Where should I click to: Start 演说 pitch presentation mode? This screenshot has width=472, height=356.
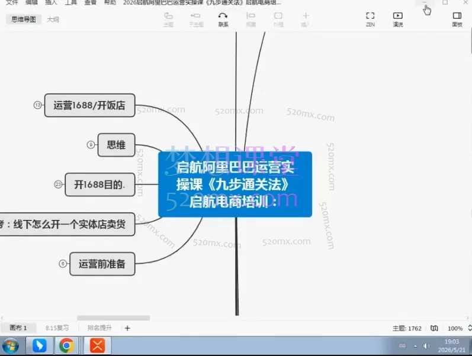point(397,20)
